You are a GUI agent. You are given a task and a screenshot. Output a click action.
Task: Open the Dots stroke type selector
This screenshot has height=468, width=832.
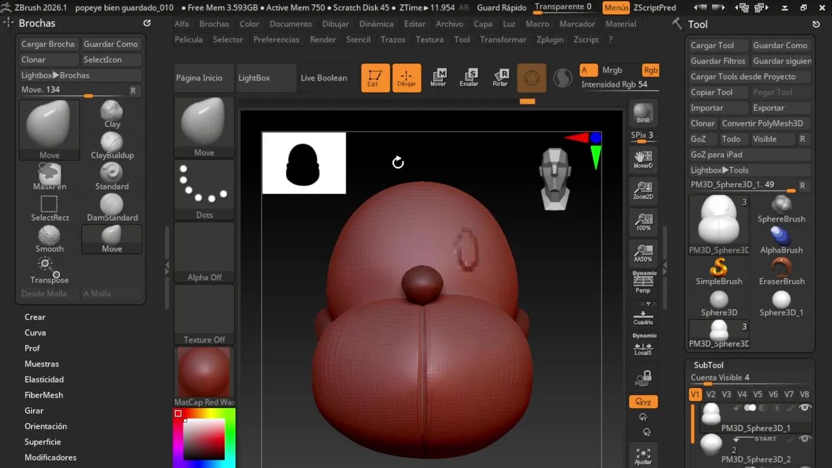pyautogui.click(x=204, y=190)
